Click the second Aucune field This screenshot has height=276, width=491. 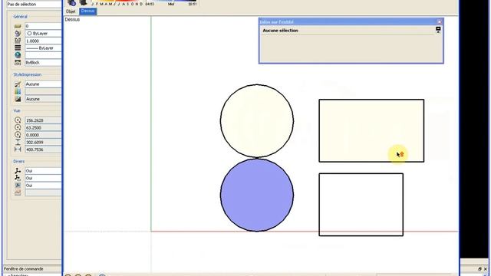pos(43,99)
